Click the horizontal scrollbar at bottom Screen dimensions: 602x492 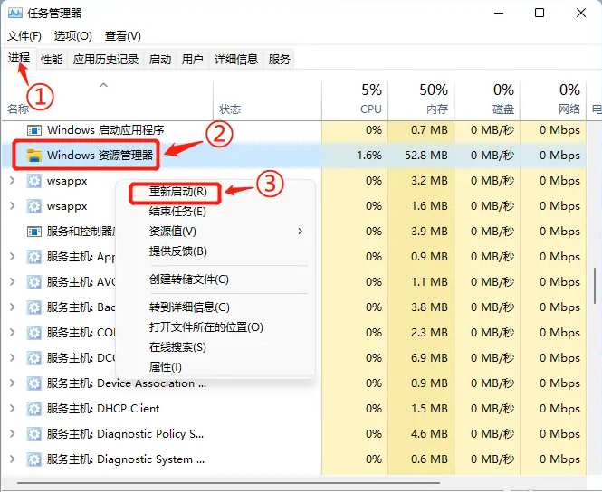point(228,482)
